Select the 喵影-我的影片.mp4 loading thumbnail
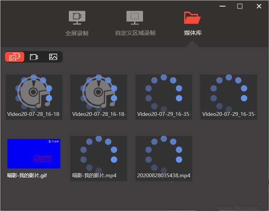This screenshot has height=211, width=269. click(99, 159)
